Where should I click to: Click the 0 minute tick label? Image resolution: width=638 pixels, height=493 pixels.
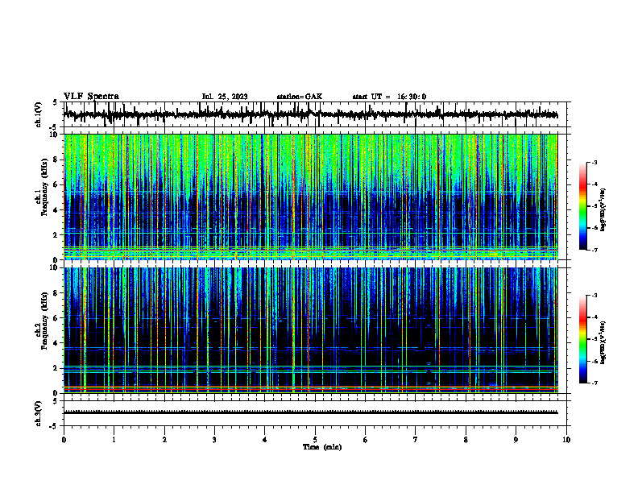pyautogui.click(x=64, y=440)
